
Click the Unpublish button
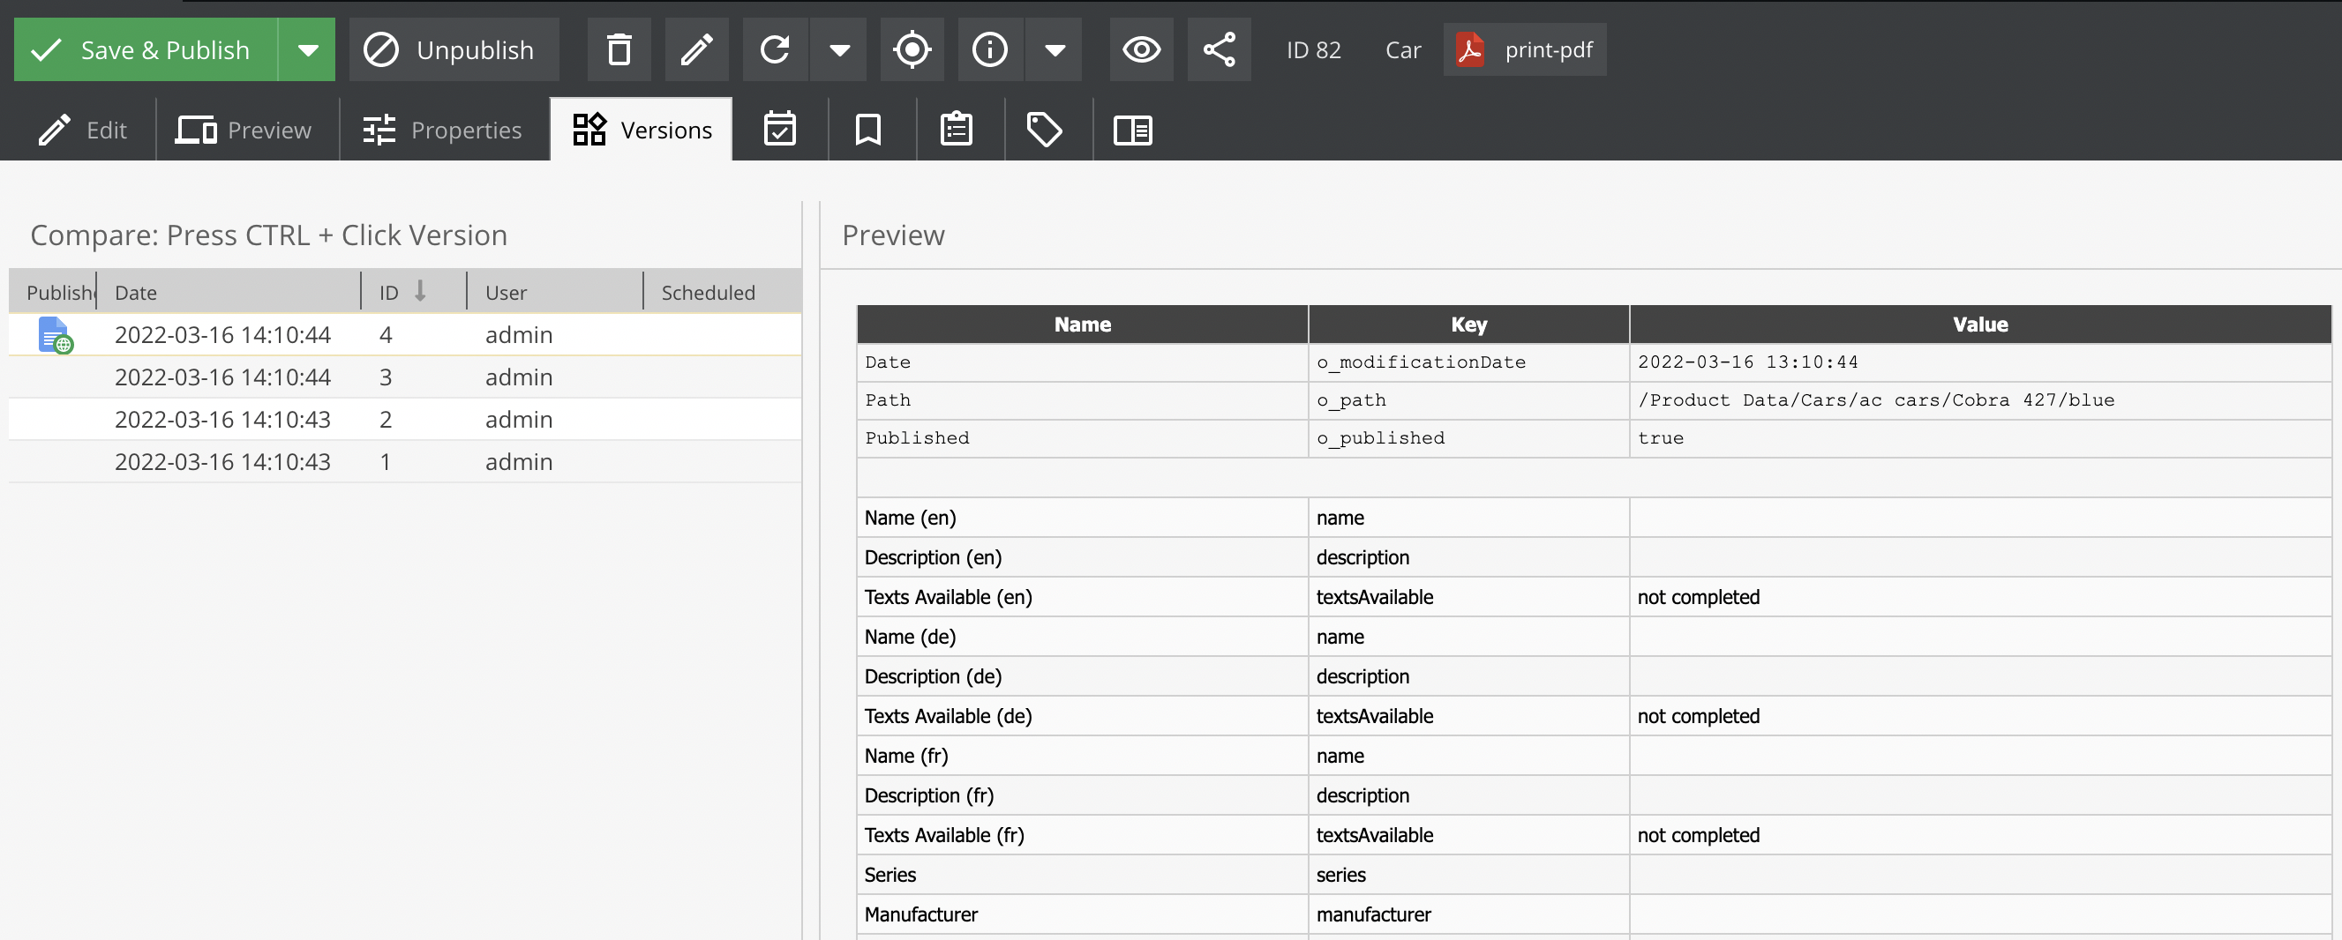pyautogui.click(x=454, y=50)
